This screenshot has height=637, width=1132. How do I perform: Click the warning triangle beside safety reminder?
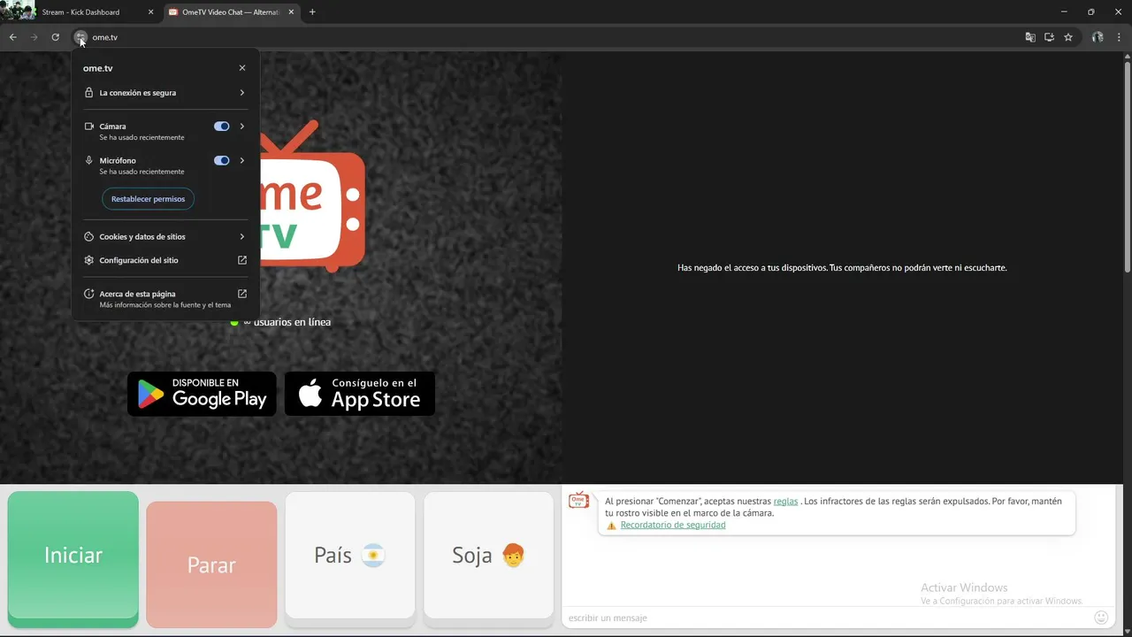tap(611, 526)
